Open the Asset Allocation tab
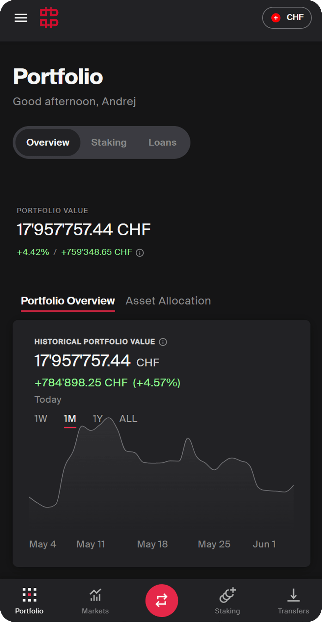 point(168,301)
